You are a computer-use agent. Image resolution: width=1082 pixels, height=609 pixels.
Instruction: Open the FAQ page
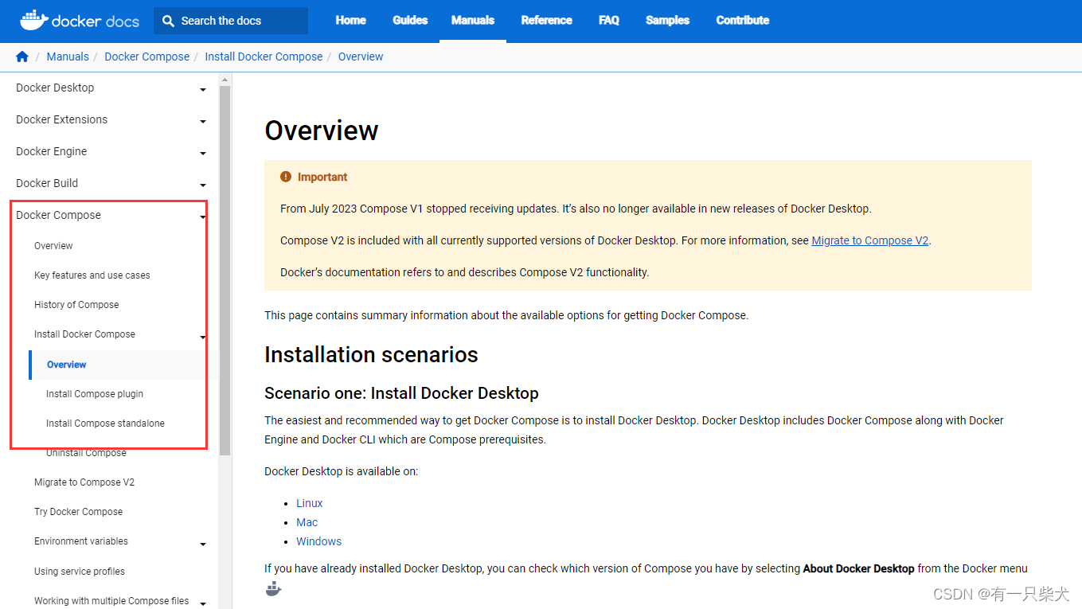tap(608, 20)
